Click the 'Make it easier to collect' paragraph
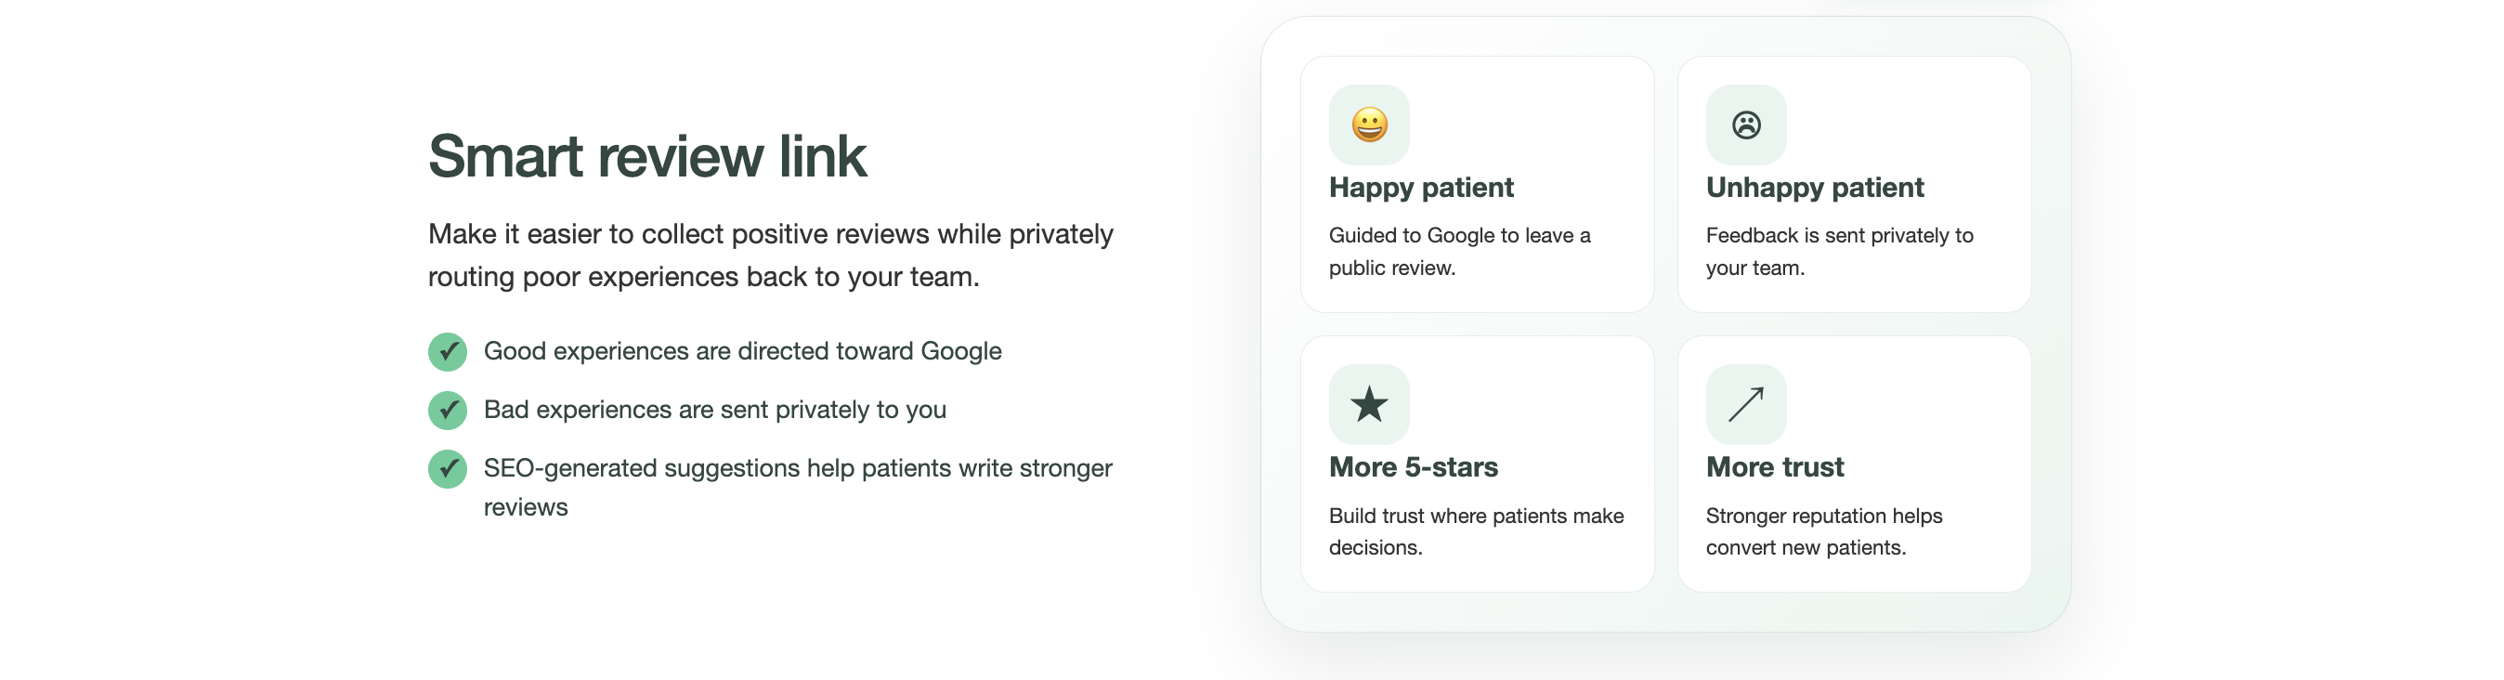 coord(770,255)
